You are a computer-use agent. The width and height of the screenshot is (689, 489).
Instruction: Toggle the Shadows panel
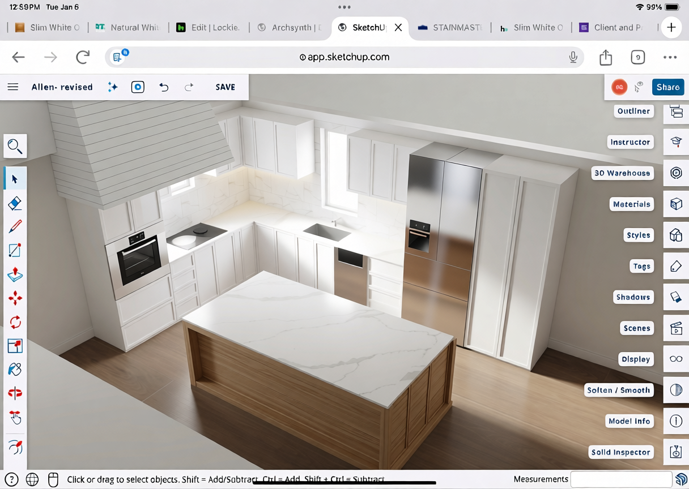click(676, 297)
